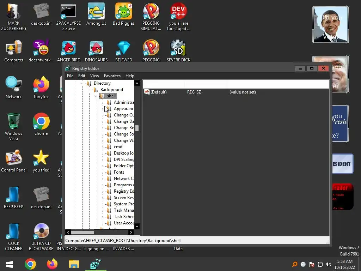This screenshot has height=271, width=361.
Task: Expand the User Accou... subkey
Action: point(103,223)
